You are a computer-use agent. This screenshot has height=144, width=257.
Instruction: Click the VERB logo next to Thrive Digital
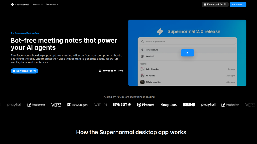click(56, 105)
